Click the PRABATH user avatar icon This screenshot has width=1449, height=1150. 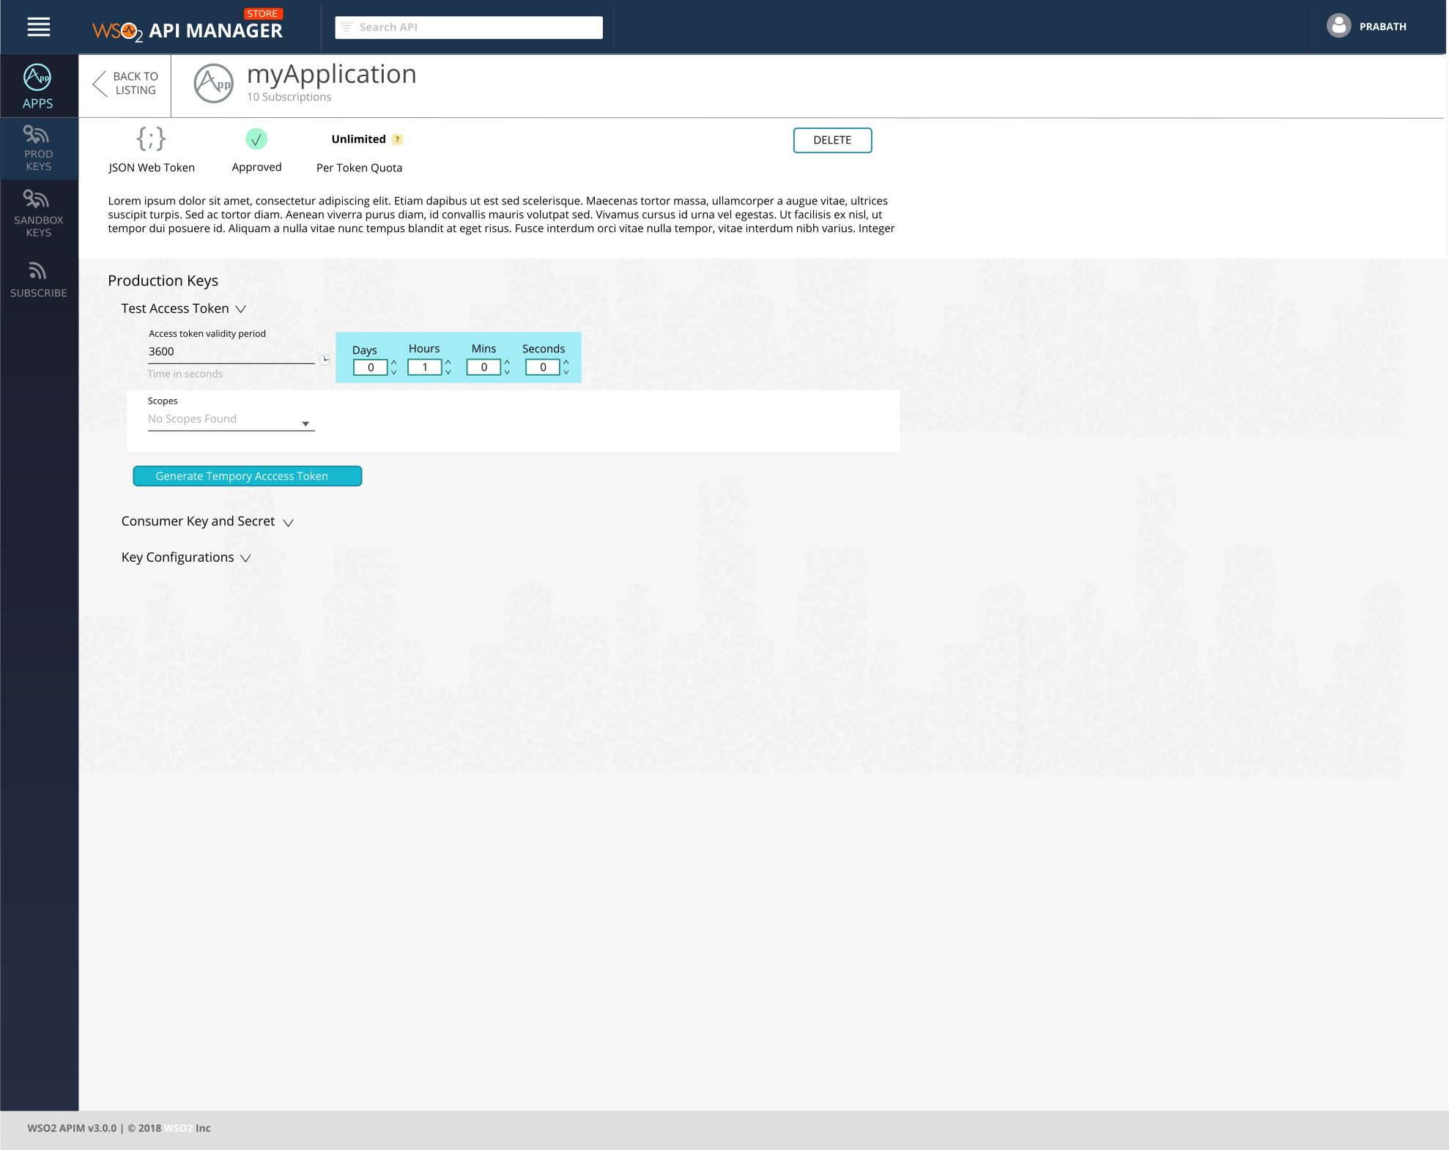click(1338, 26)
